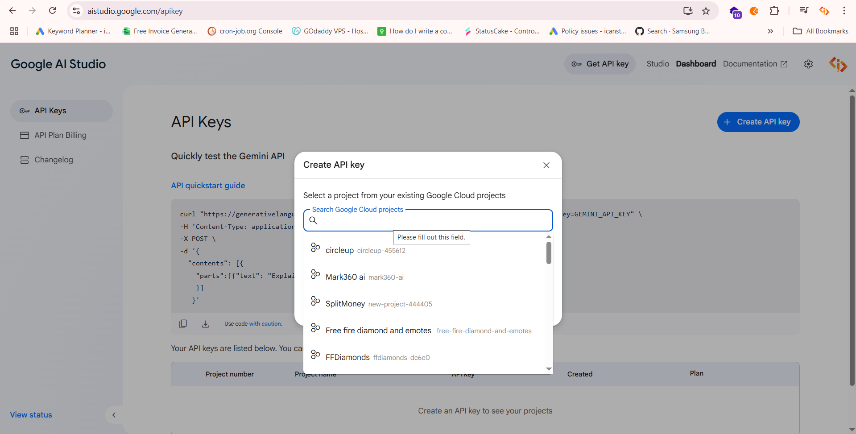Click the project list scrollbar thumb
This screenshot has height=434, width=856.
(x=549, y=253)
